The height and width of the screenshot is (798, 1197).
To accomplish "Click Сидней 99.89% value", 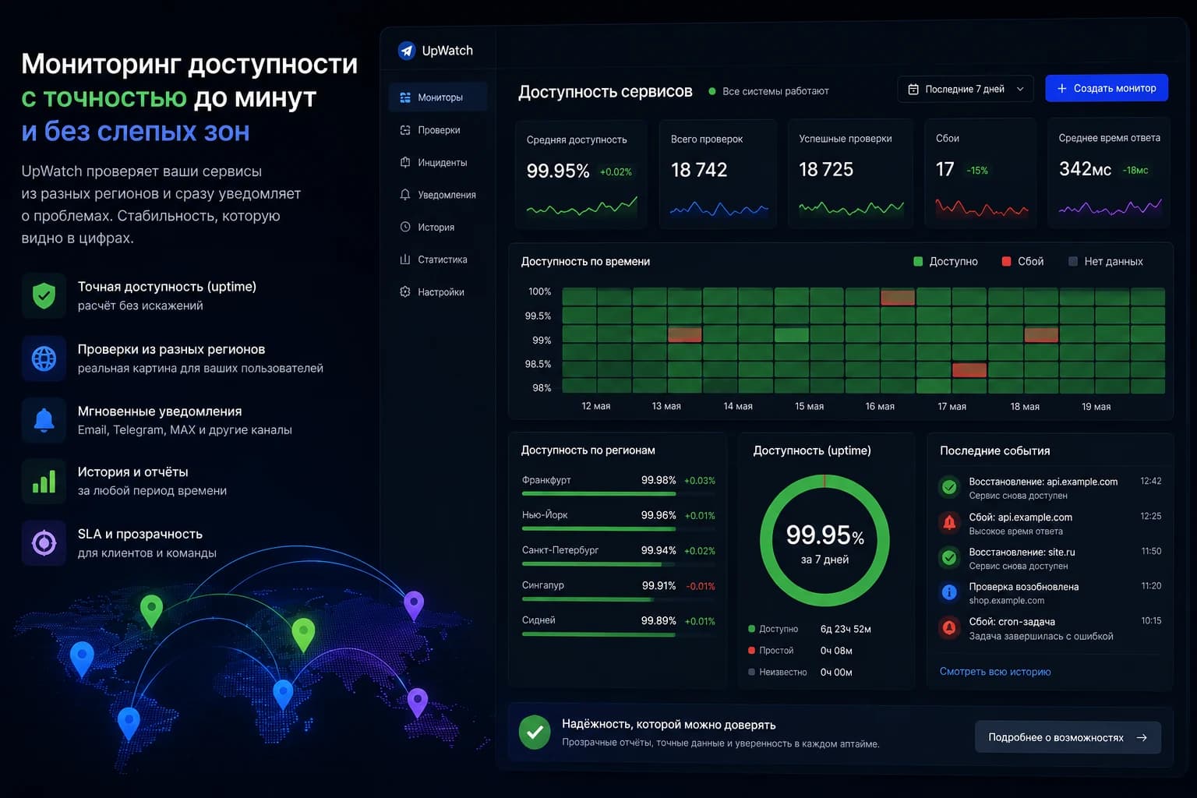I will click(659, 620).
